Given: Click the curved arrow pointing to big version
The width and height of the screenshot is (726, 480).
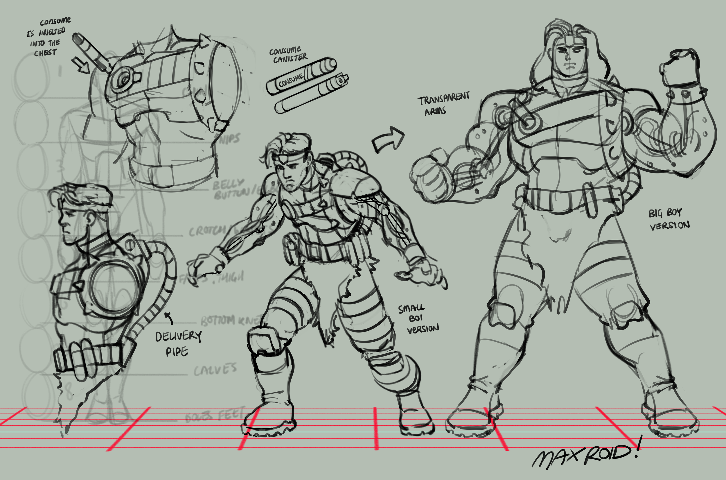Looking at the screenshot, I should [x=388, y=140].
